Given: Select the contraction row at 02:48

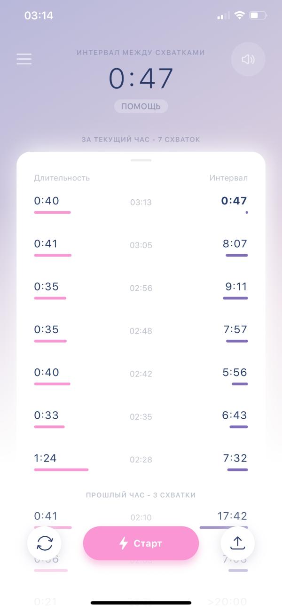Looking at the screenshot, I should [141, 333].
